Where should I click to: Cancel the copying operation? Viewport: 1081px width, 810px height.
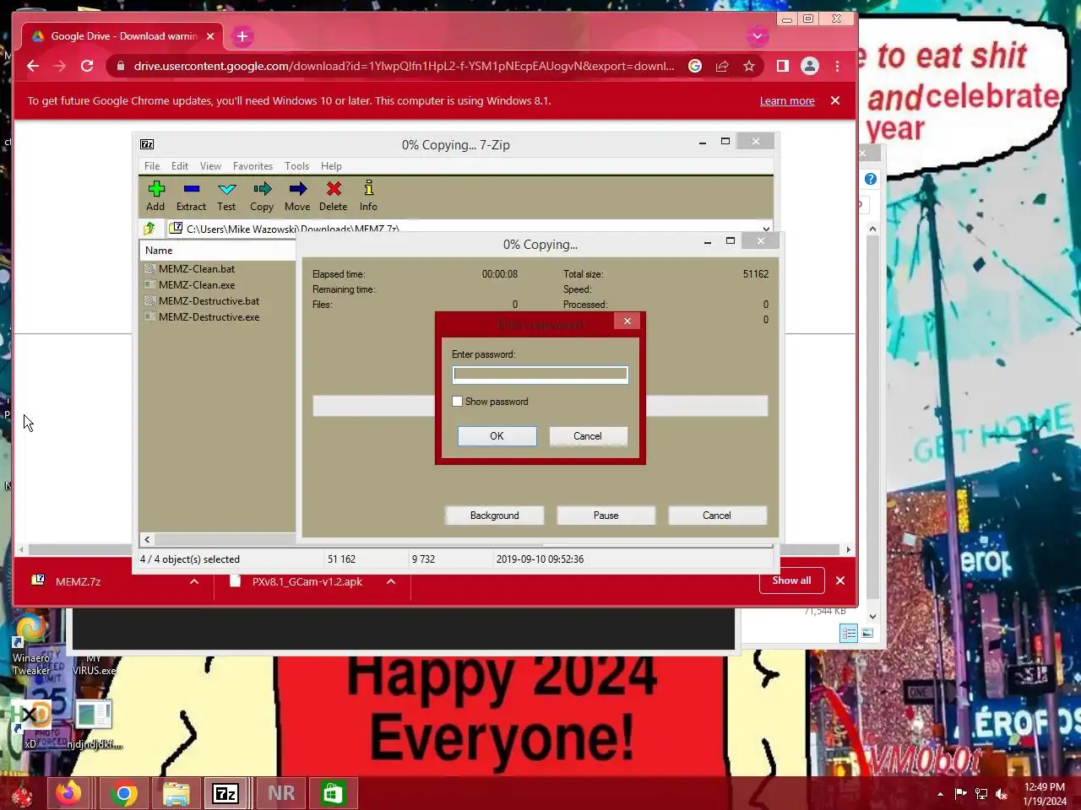pos(717,516)
